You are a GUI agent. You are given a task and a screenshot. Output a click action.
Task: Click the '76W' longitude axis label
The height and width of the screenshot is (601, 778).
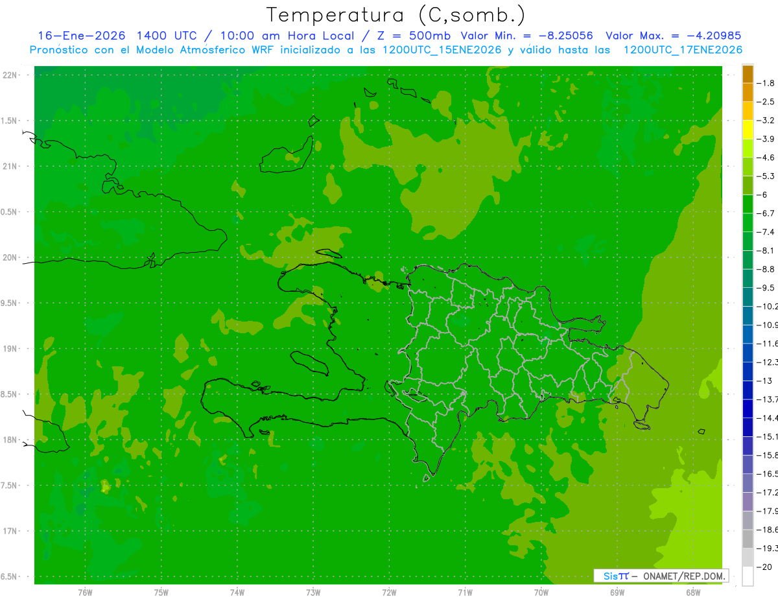[x=85, y=593]
